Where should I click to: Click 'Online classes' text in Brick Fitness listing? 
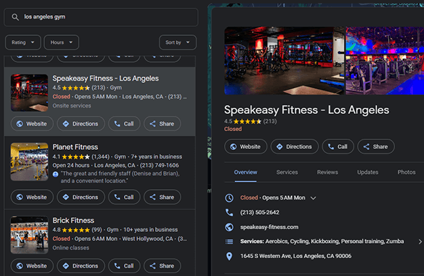pyautogui.click(x=70, y=248)
